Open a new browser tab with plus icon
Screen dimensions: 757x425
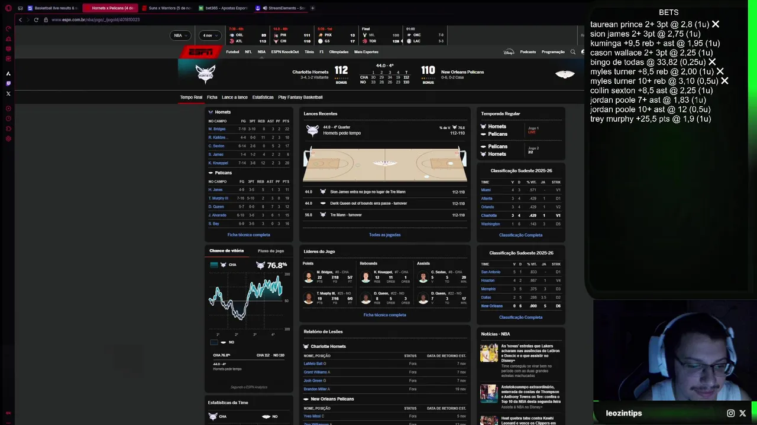point(313,8)
